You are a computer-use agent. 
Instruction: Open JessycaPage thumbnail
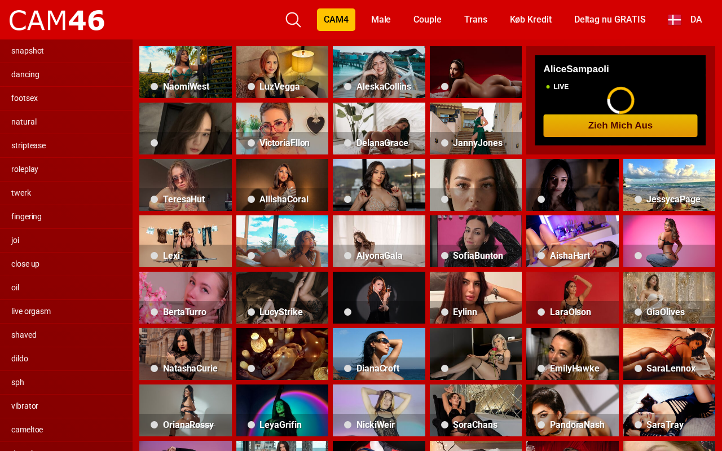pos(669,185)
